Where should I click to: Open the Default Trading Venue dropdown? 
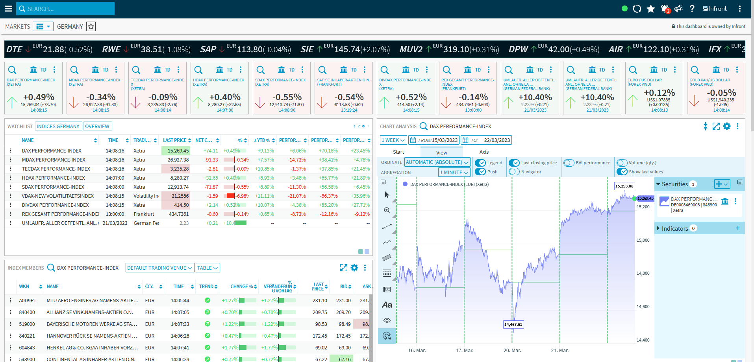159,268
